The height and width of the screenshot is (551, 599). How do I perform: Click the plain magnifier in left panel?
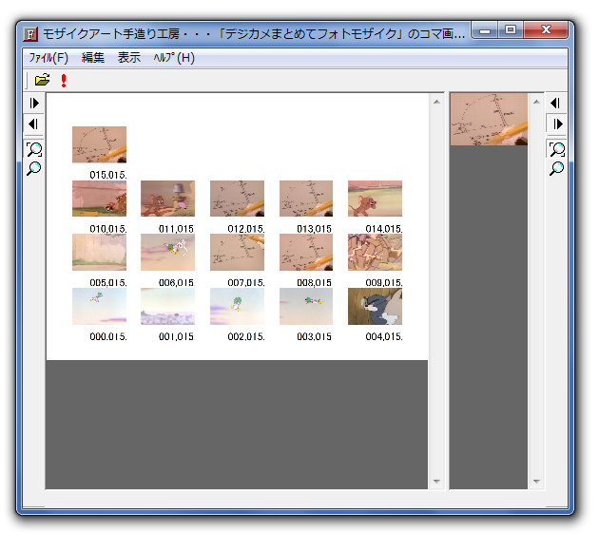[x=34, y=168]
